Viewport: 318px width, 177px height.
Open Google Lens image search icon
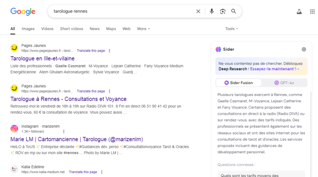[x=223, y=11]
